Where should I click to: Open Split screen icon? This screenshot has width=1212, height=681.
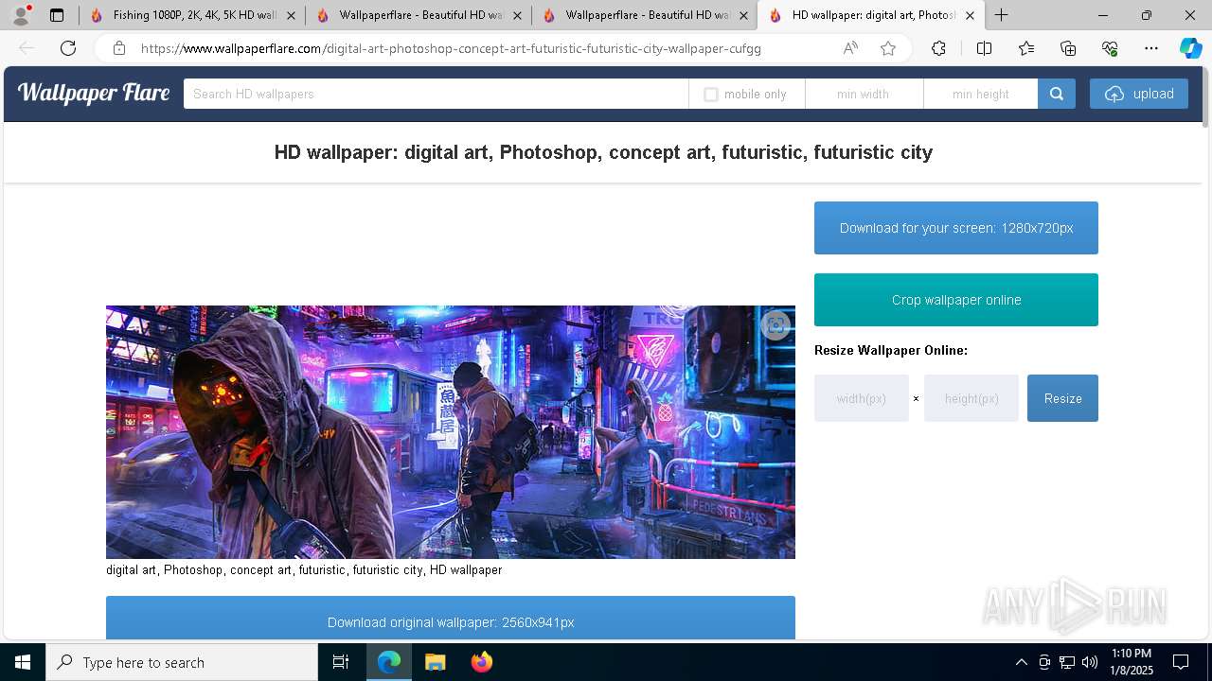click(x=984, y=48)
